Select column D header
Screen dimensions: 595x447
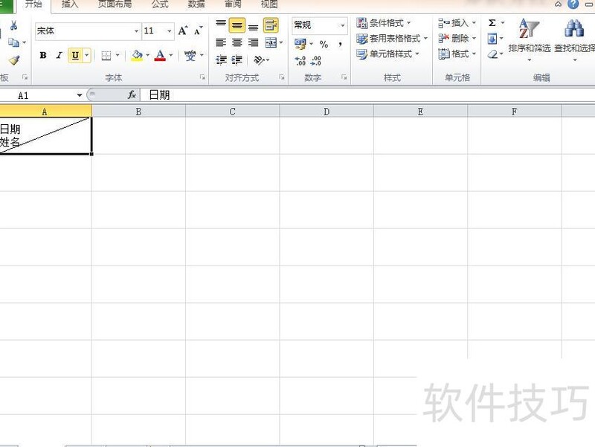pyautogui.click(x=327, y=112)
